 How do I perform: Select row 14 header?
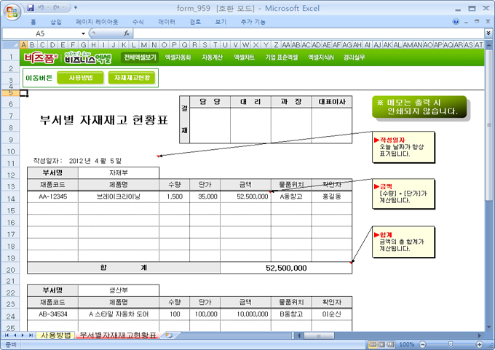pyautogui.click(x=11, y=199)
